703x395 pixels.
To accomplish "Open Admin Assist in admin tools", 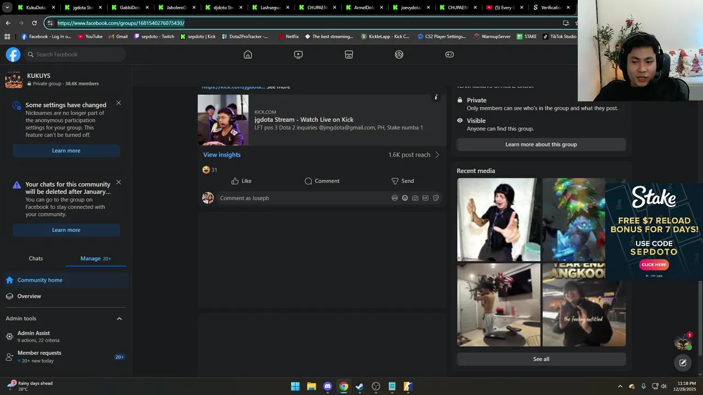I will 66,336.
